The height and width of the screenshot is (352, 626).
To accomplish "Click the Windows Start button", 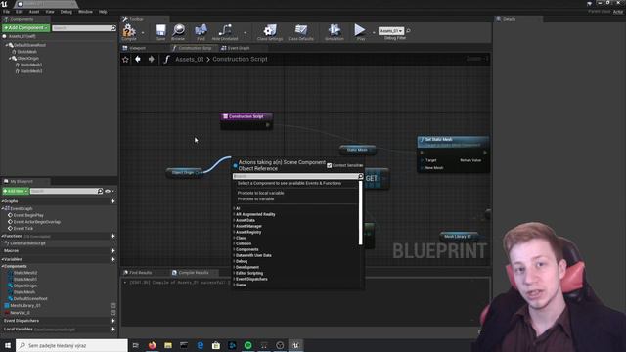I will click(8, 345).
